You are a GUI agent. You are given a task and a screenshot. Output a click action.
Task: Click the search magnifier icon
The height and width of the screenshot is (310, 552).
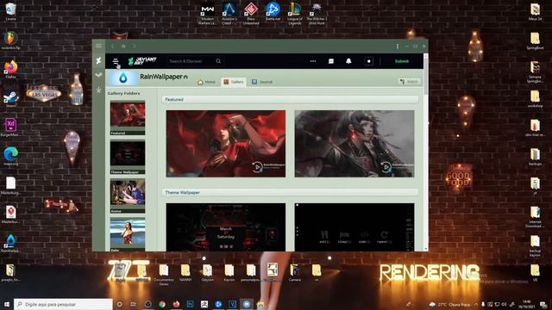[218, 61]
